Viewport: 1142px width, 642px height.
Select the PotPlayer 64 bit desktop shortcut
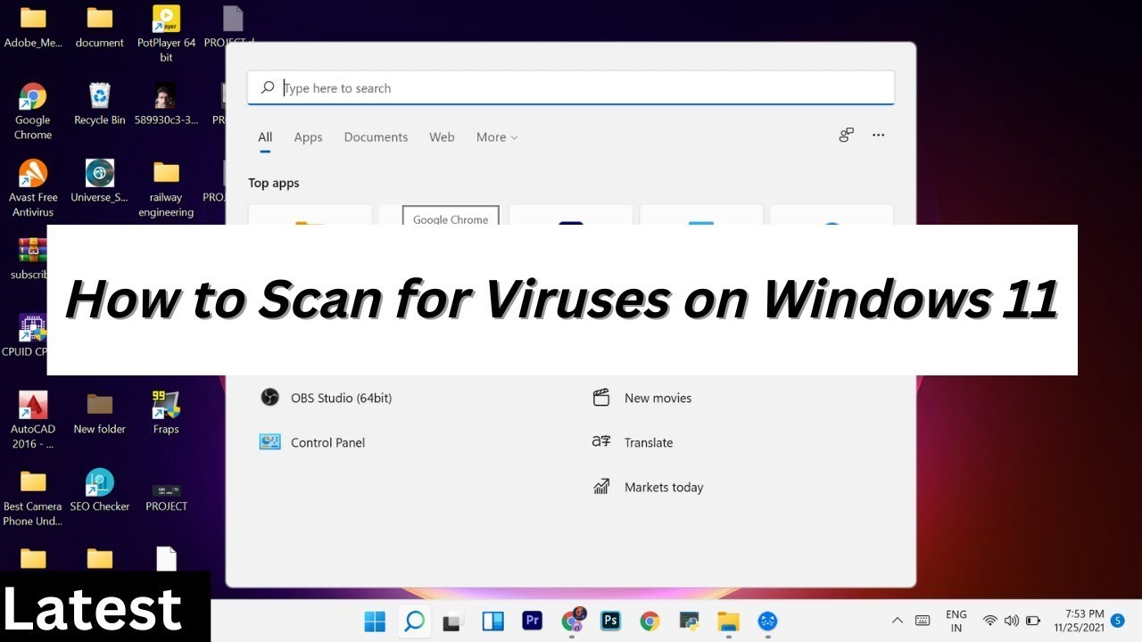pyautogui.click(x=166, y=34)
